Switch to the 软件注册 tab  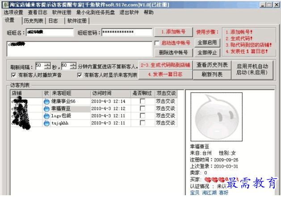coord(77,21)
